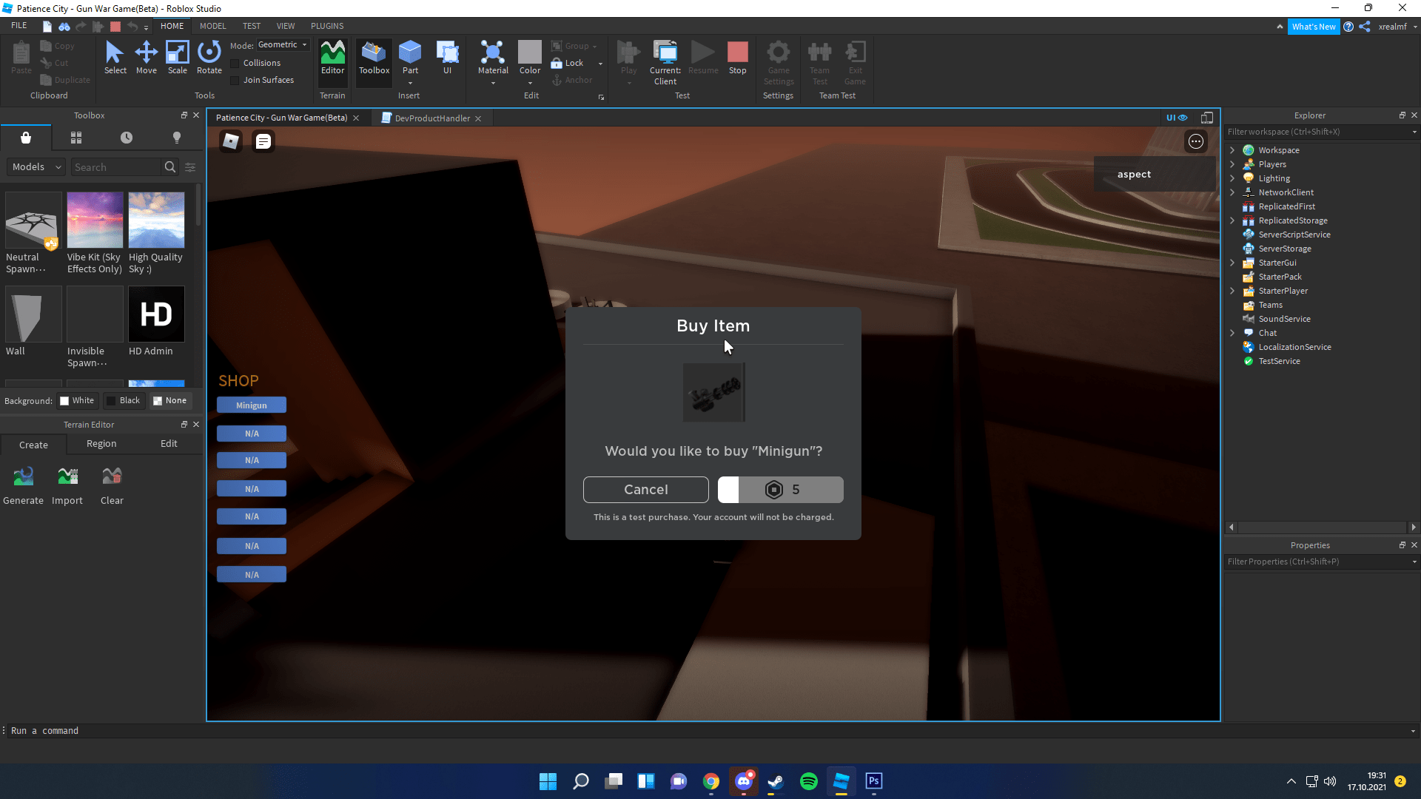Image resolution: width=1421 pixels, height=799 pixels.
Task: Toggle the Join Surfaces checkbox
Action: (x=235, y=81)
